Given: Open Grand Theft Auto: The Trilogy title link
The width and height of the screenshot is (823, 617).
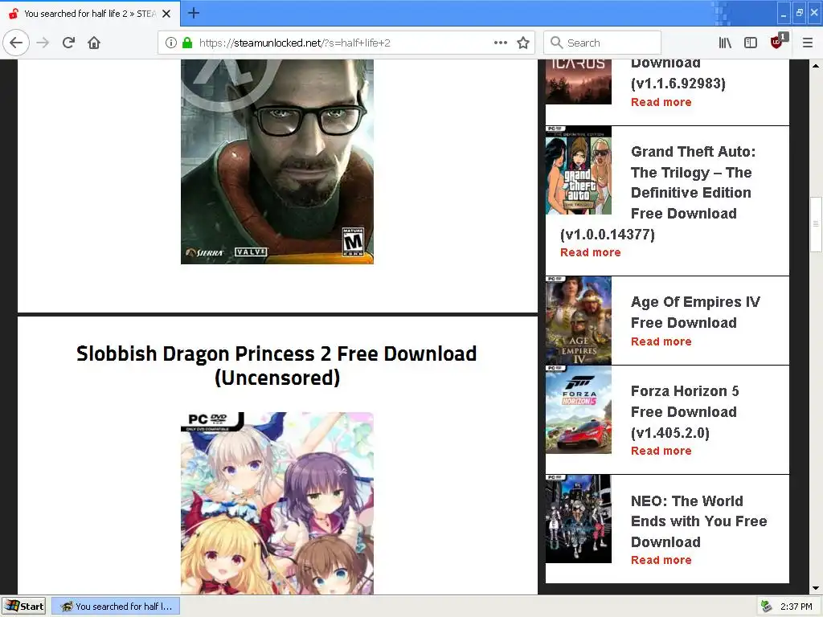Looking at the screenshot, I should pos(658,193).
